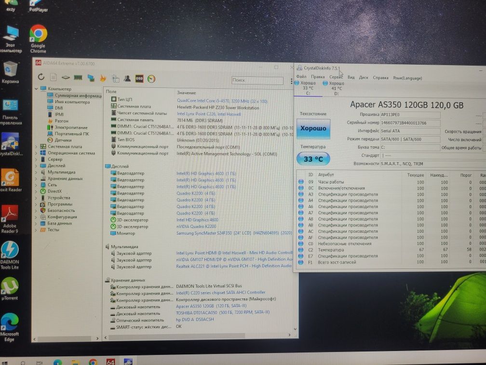Click the CrystalDiskInfo taskbar icon
This screenshot has height=365, width=486.
point(128,362)
